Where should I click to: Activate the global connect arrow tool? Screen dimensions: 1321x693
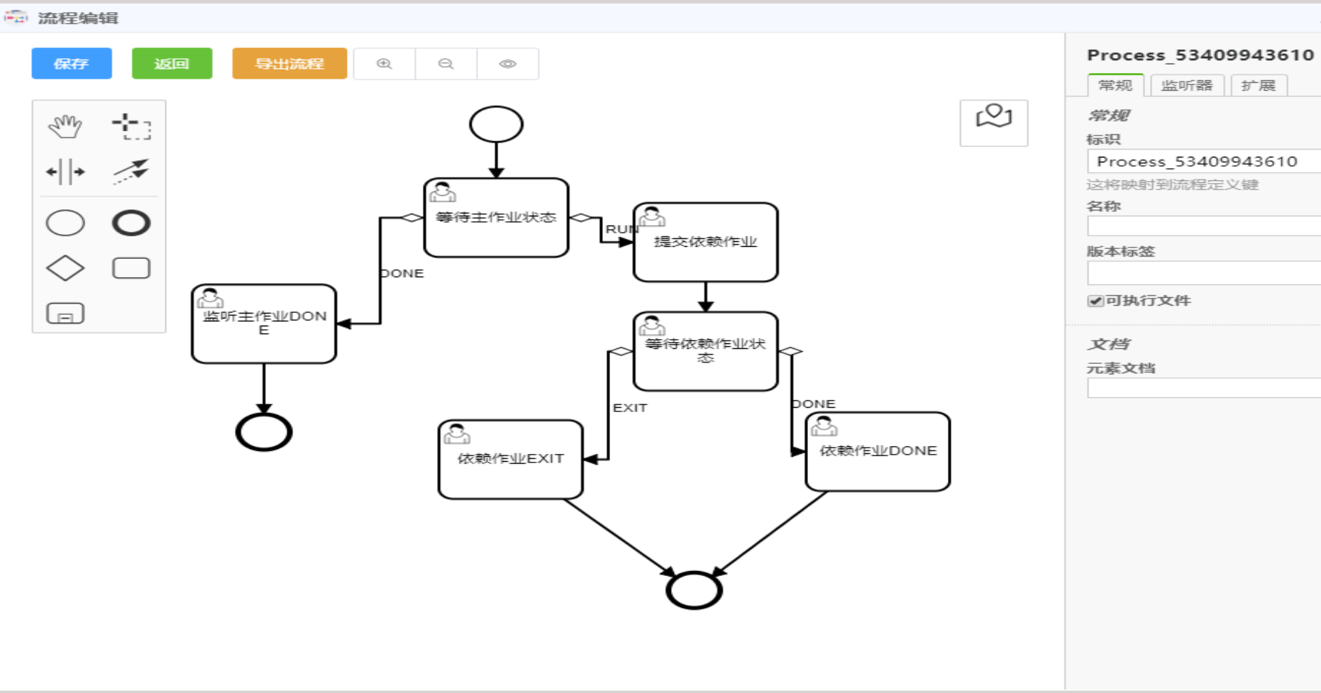point(131,172)
